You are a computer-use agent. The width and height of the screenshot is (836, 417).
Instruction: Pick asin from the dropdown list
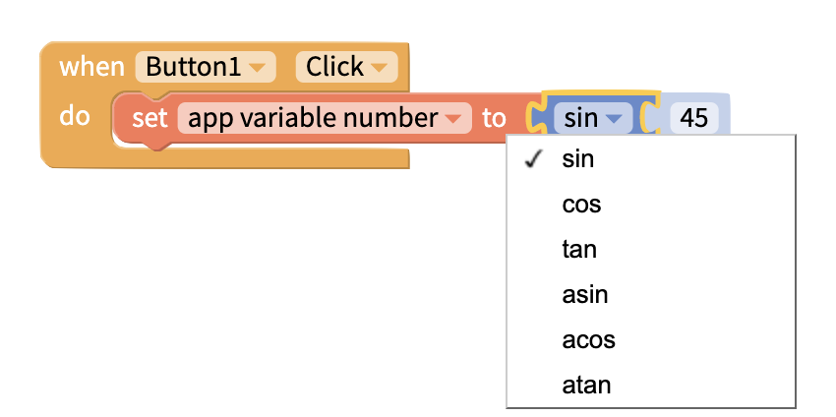[584, 295]
